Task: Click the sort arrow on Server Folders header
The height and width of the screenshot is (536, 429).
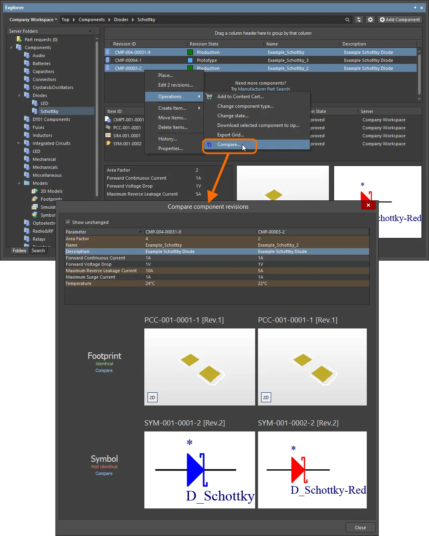Action: pos(90,31)
